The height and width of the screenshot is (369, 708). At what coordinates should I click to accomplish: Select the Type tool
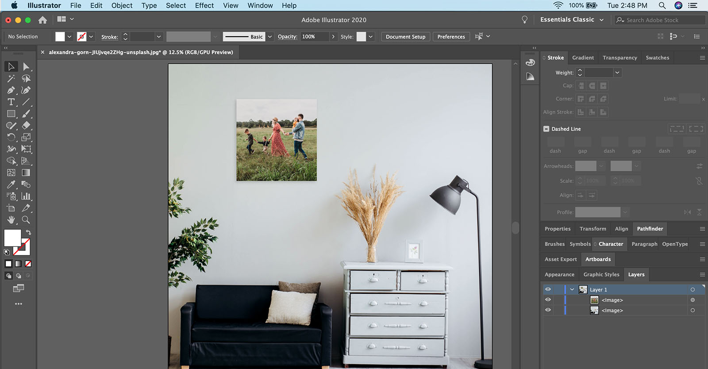pos(11,102)
